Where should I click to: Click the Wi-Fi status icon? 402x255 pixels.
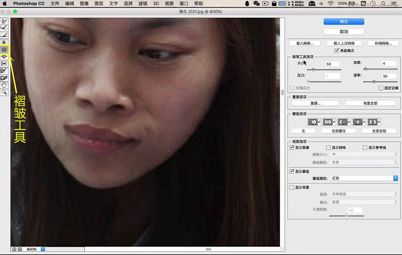[331, 3]
